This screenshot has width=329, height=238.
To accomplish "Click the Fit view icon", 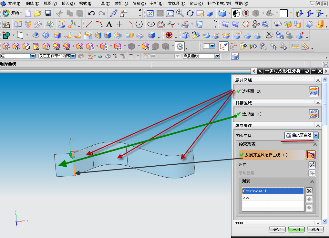I will [150, 14].
